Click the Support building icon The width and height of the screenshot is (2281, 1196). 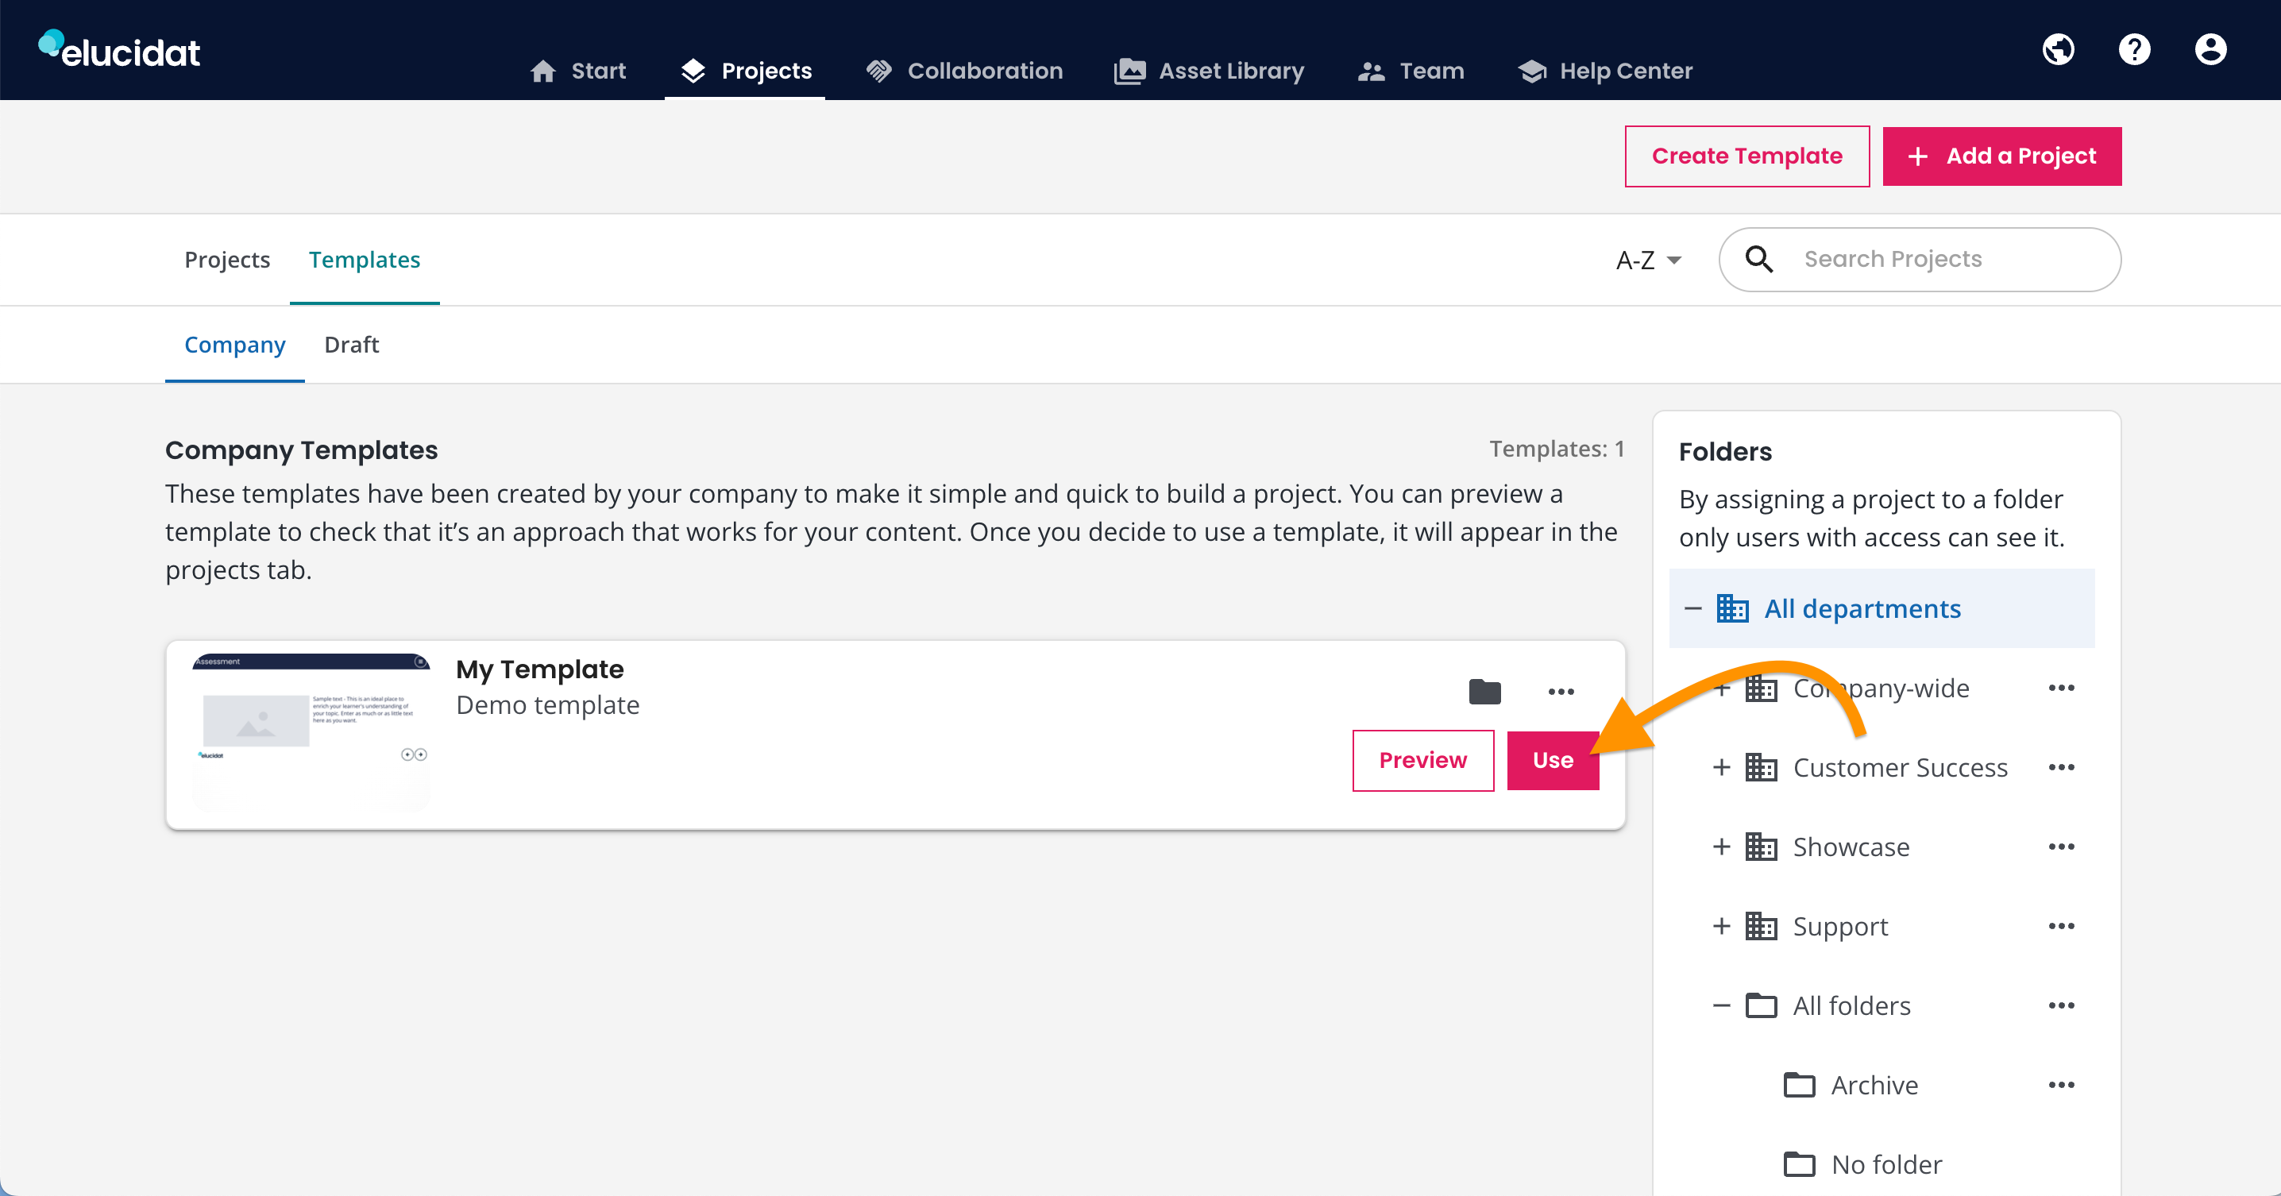pos(1762,926)
